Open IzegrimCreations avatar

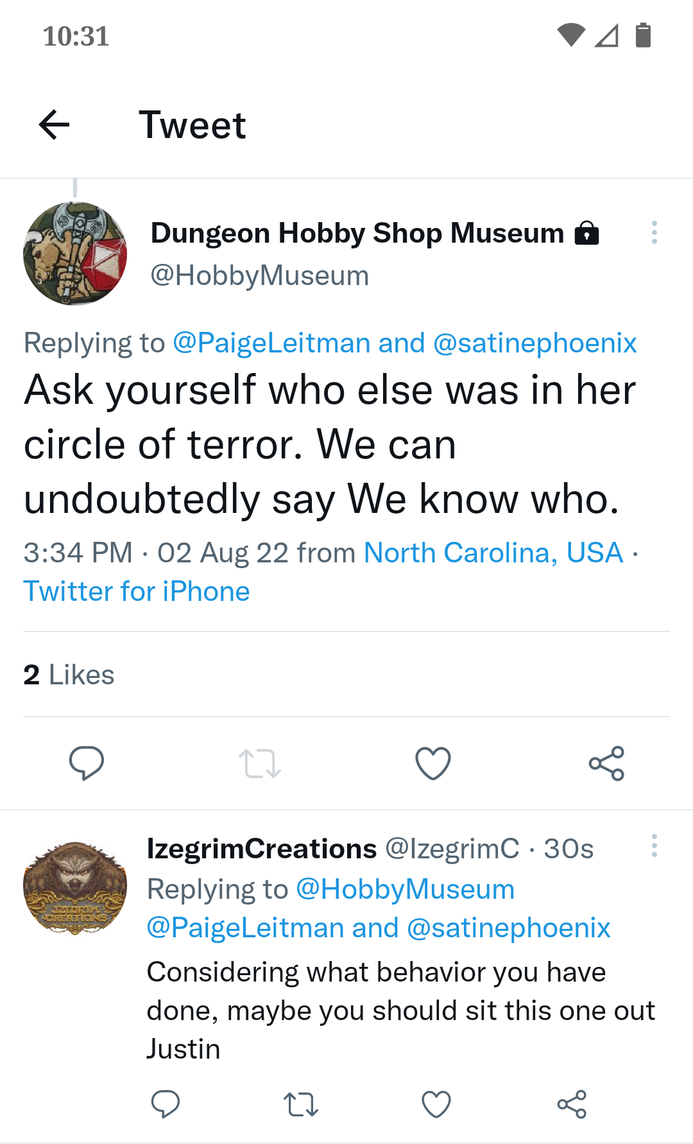pyautogui.click(x=75, y=888)
